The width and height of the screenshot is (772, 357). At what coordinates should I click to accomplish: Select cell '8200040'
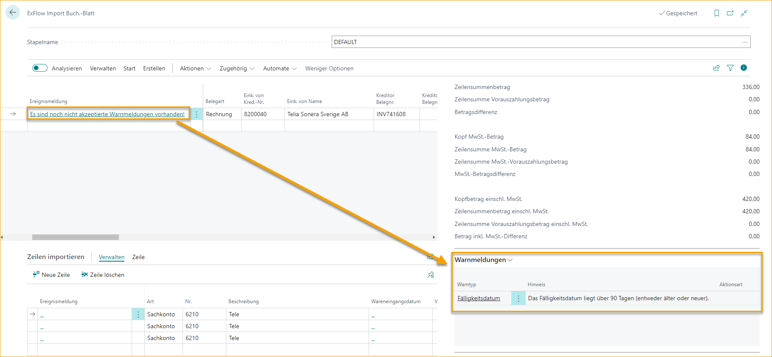pos(263,114)
